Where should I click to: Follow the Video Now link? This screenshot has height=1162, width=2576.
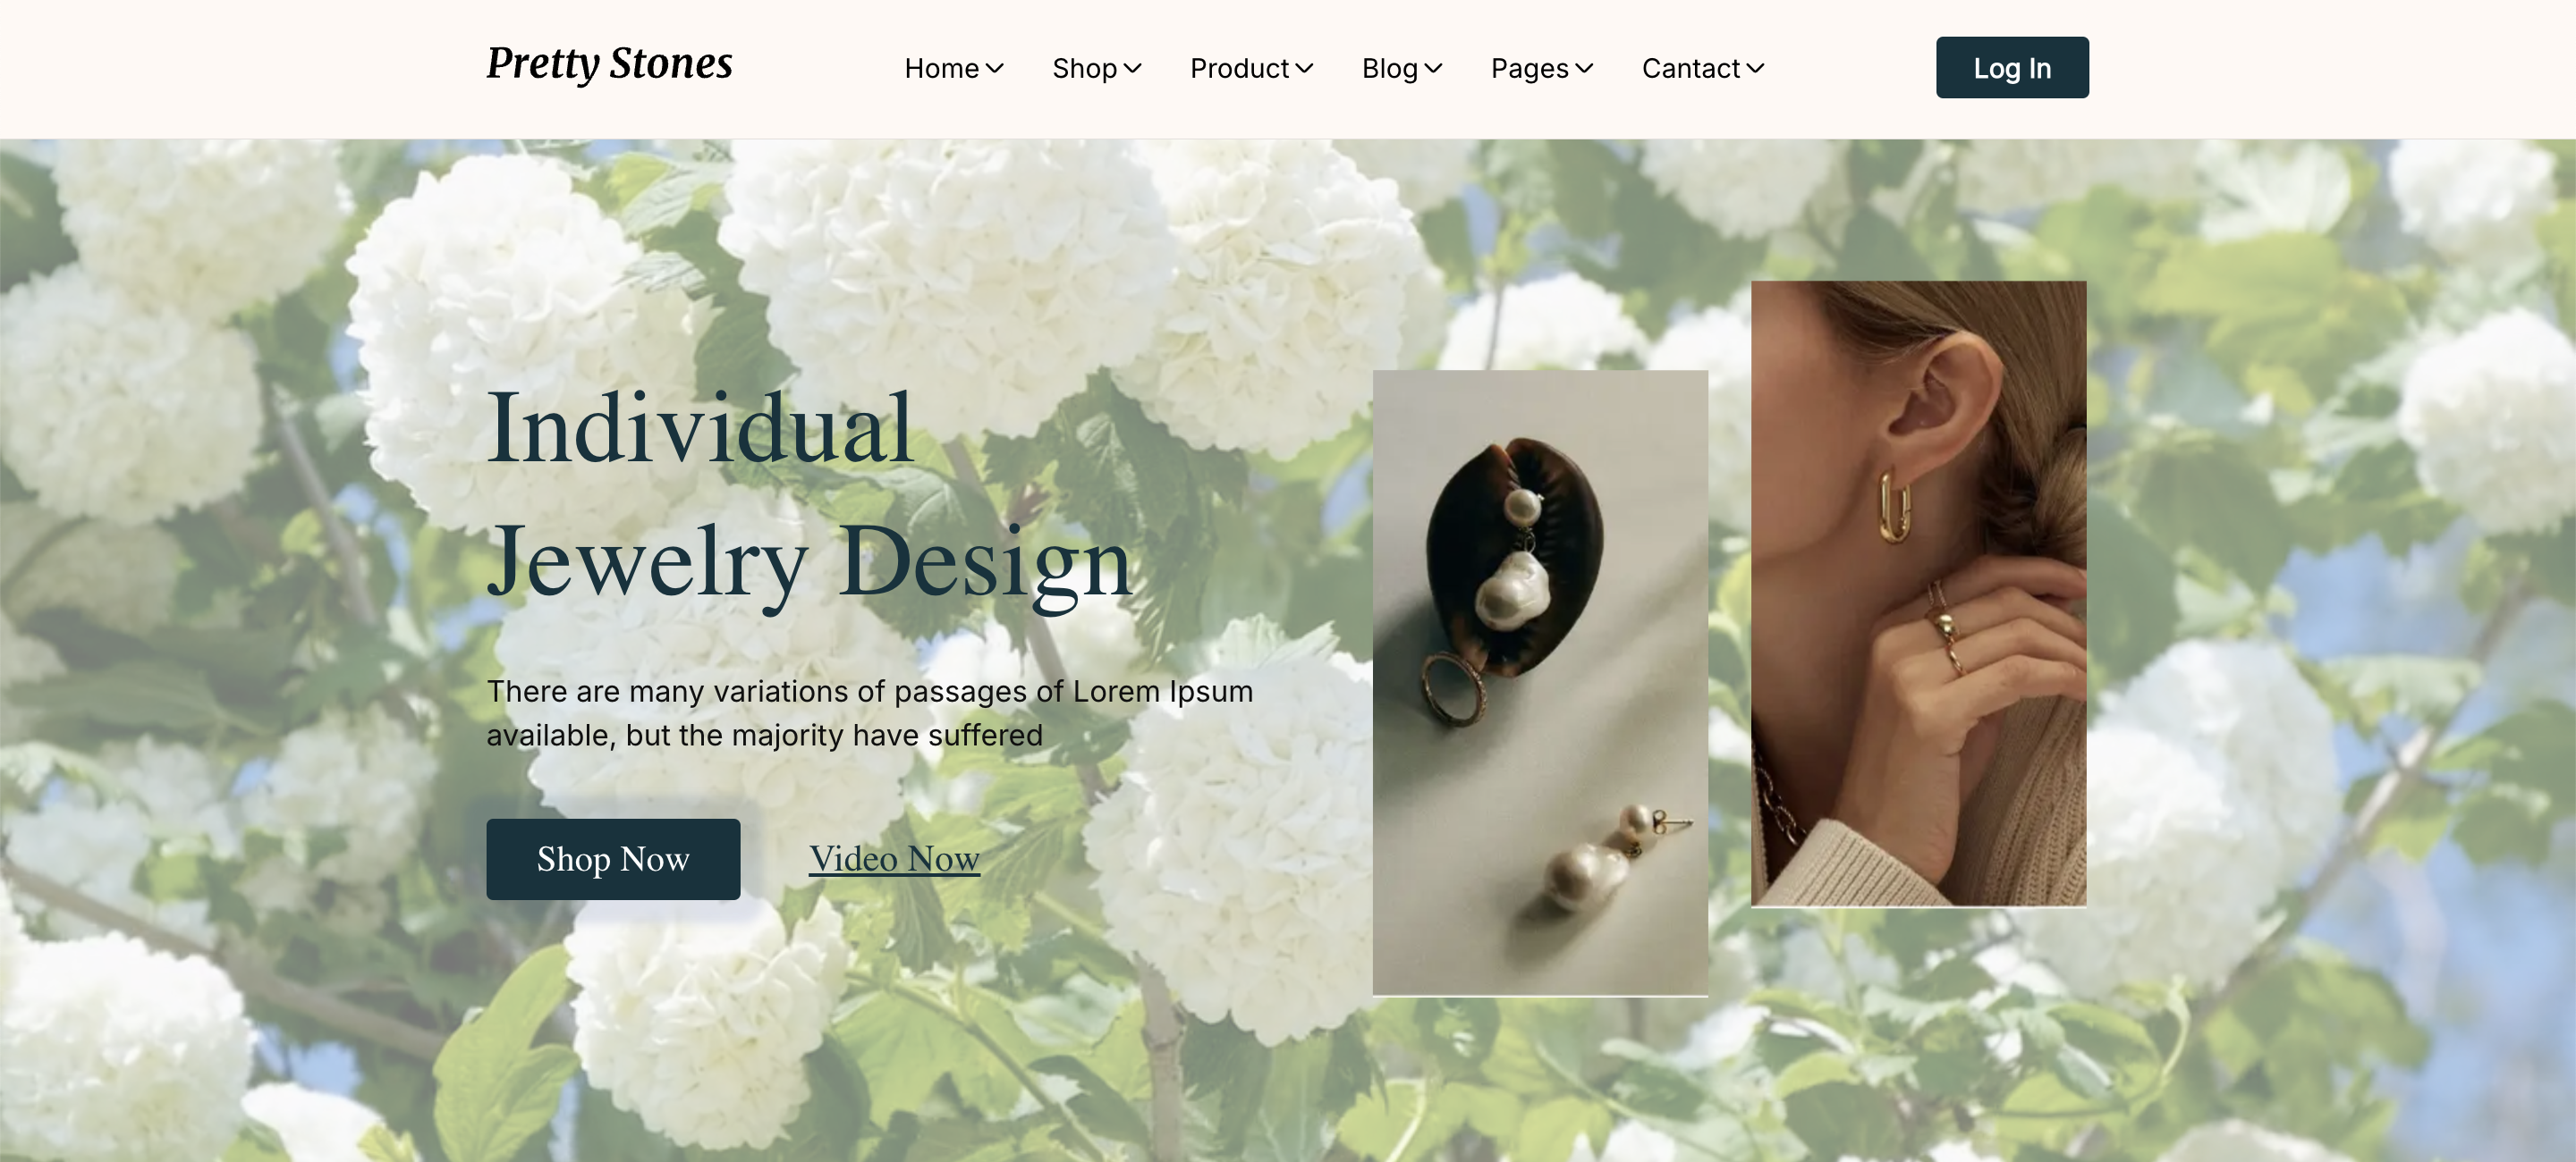(894, 858)
